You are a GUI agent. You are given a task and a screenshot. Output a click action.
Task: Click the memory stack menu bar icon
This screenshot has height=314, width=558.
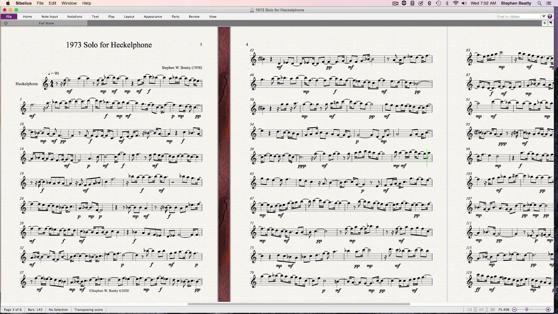(412, 3)
